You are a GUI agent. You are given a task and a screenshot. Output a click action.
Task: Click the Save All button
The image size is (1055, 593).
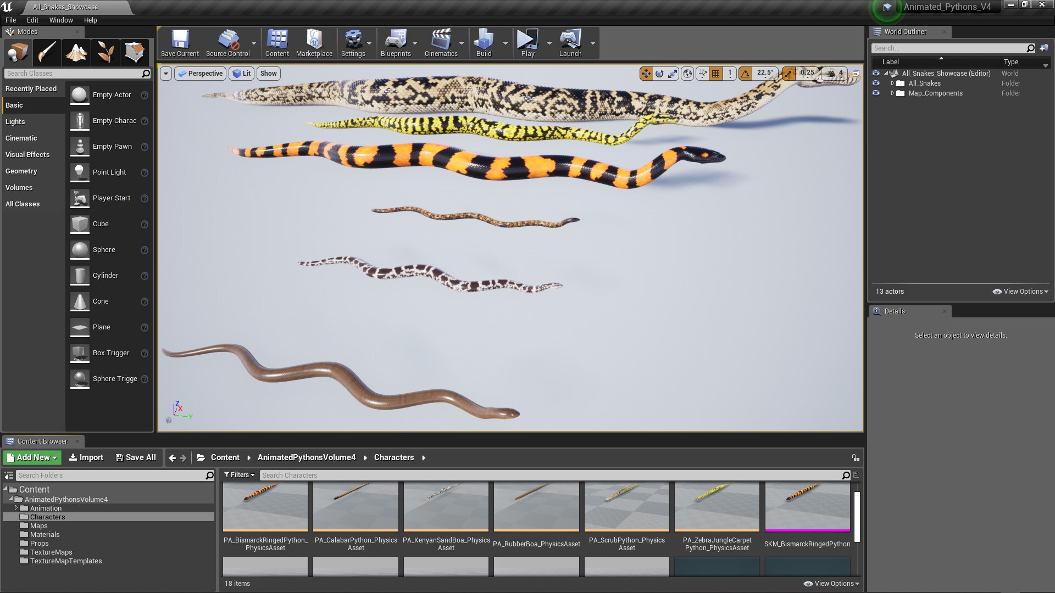pyautogui.click(x=135, y=457)
